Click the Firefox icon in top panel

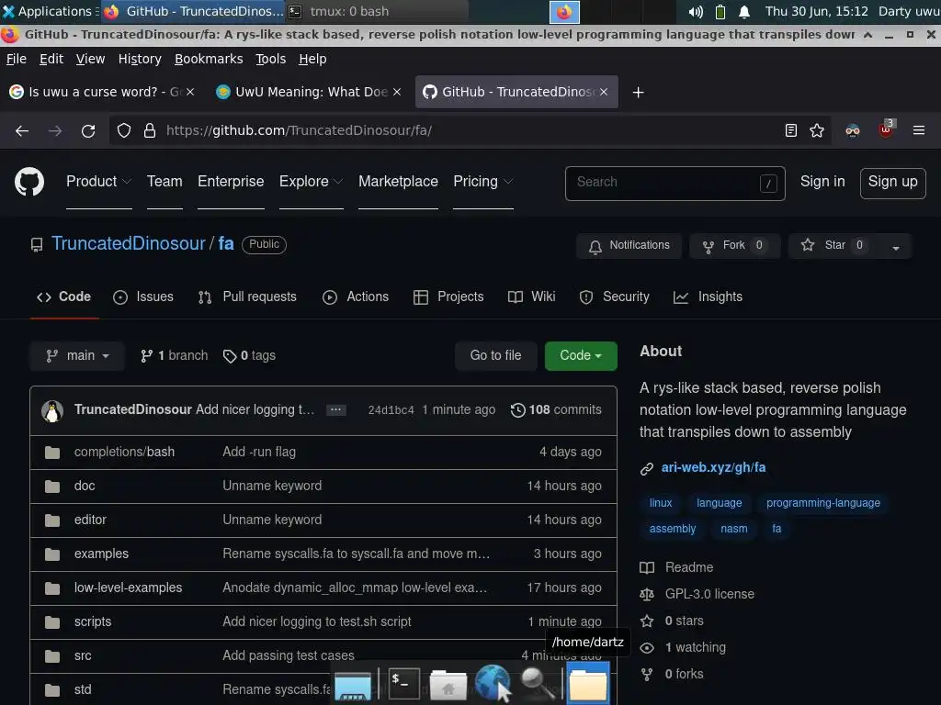[x=564, y=11]
